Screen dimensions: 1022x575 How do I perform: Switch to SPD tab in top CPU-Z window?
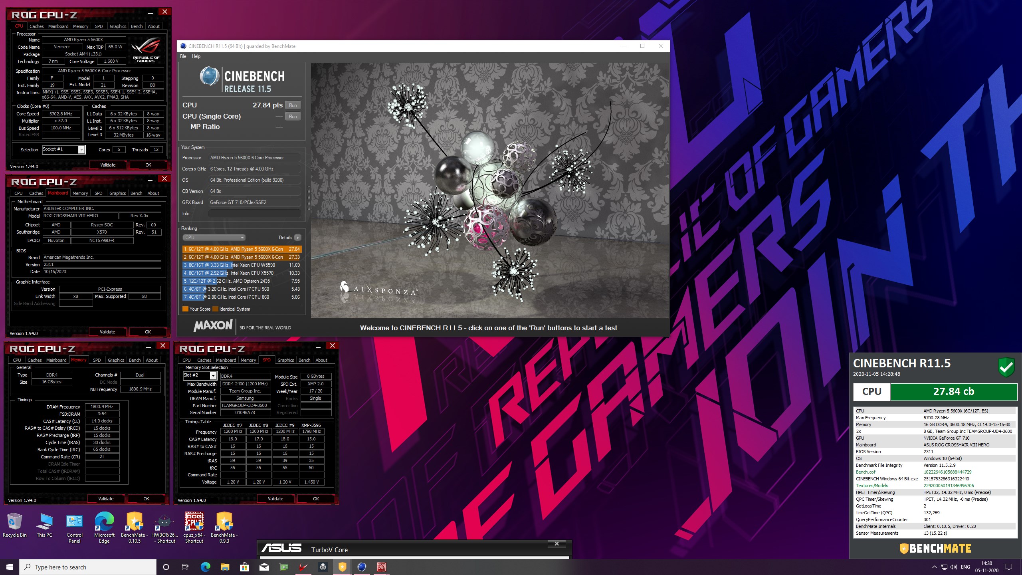(99, 26)
